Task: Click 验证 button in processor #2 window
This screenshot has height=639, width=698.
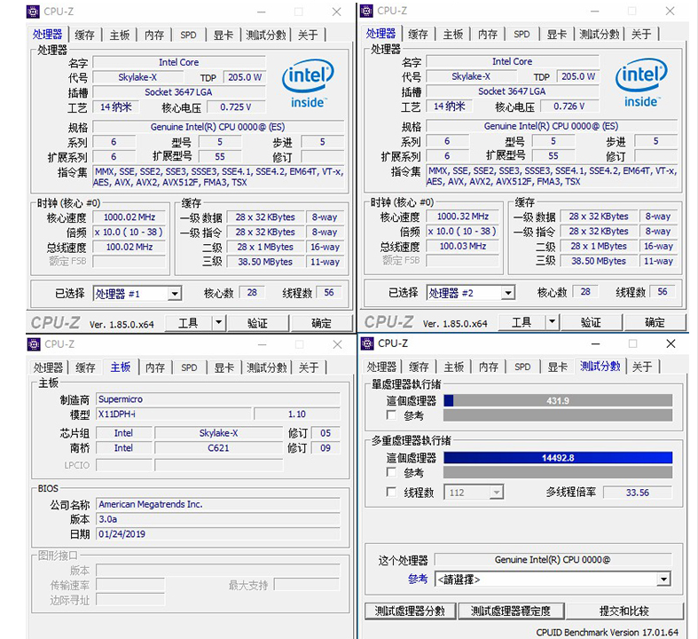Action: (x=591, y=322)
